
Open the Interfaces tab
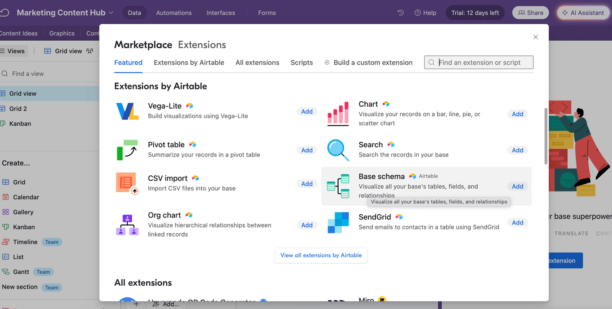tap(221, 13)
